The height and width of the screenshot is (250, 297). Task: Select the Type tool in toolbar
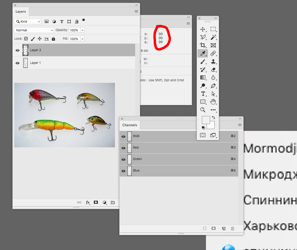203,94
